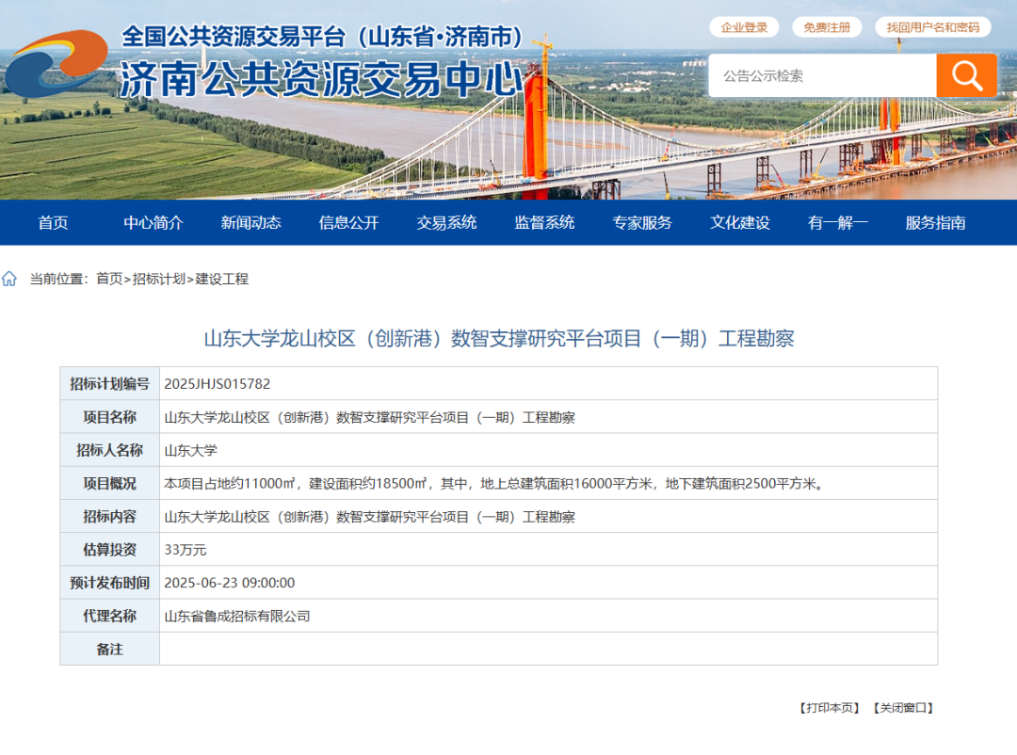The height and width of the screenshot is (755, 1017).
Task: Select the plan number 2025JHJS015782
Action: pyautogui.click(x=218, y=384)
